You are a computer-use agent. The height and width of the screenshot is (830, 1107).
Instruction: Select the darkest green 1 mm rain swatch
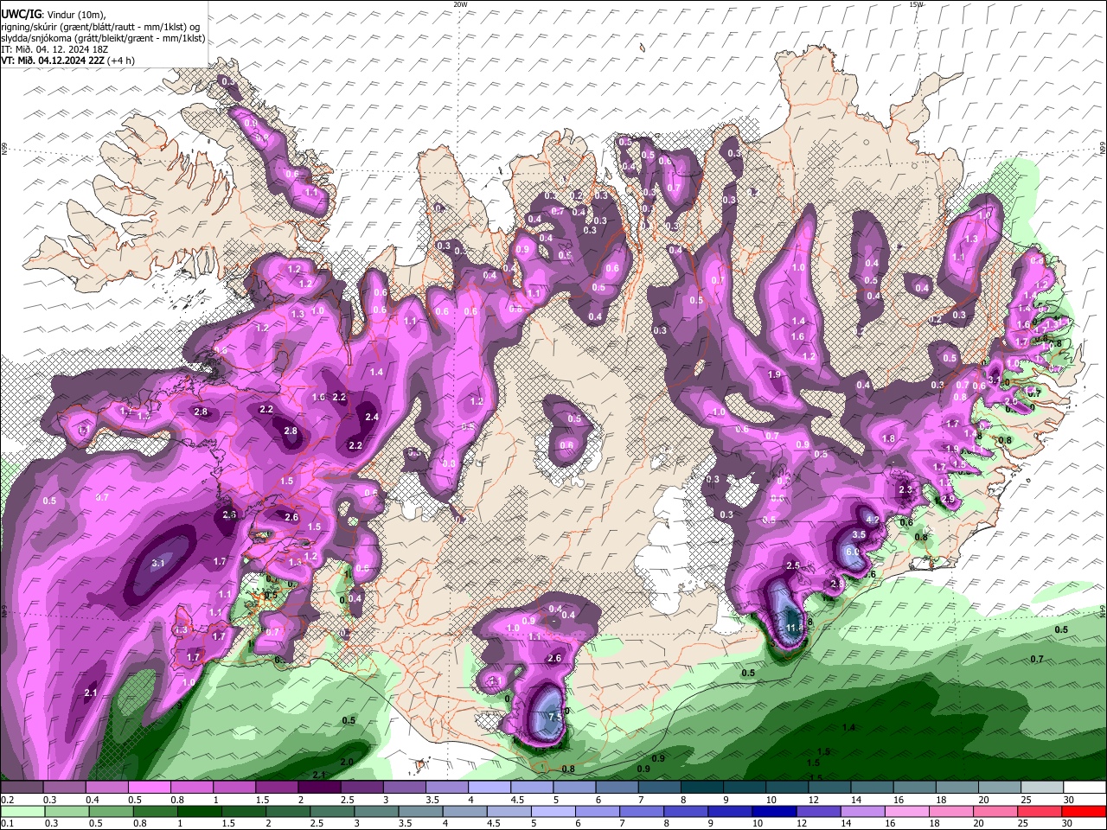click(199, 812)
